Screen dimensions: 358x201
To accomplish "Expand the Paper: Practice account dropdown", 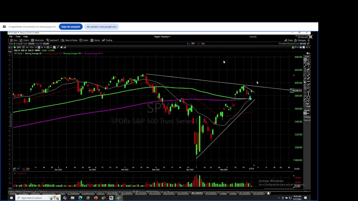I will [162, 37].
